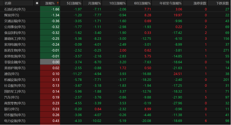Sort by the 涨幅% column header
231x125 pixels.
[50, 3]
